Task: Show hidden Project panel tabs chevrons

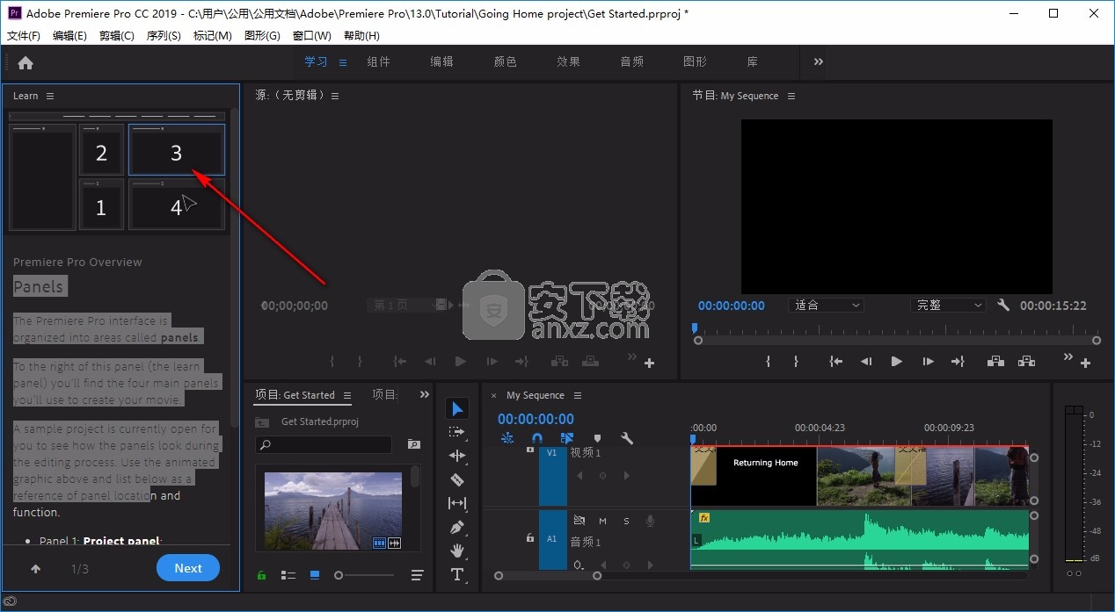Action: click(x=425, y=395)
